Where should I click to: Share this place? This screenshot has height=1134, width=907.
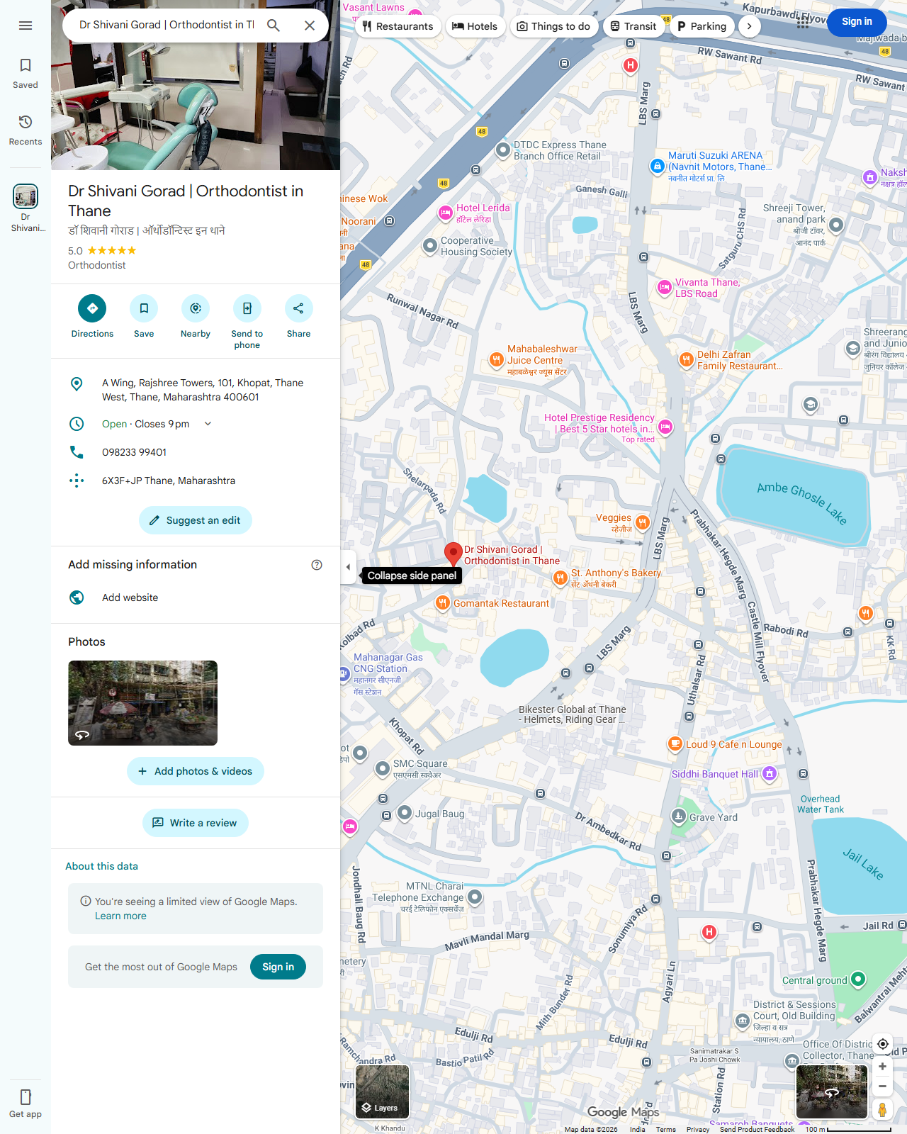coord(298,317)
